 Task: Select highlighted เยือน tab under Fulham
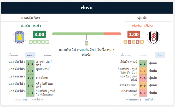click(x=160, y=55)
